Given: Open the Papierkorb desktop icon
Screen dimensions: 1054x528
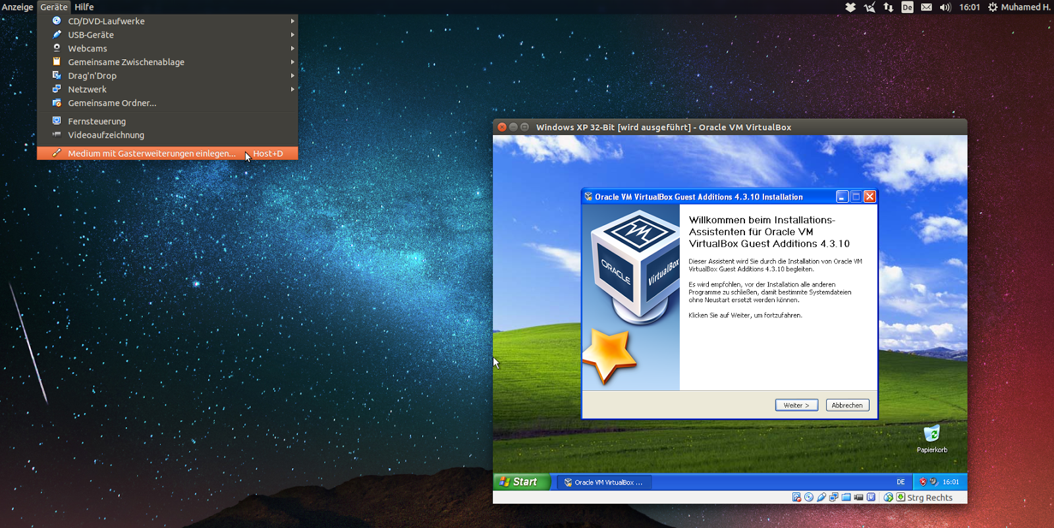Looking at the screenshot, I should click(931, 439).
